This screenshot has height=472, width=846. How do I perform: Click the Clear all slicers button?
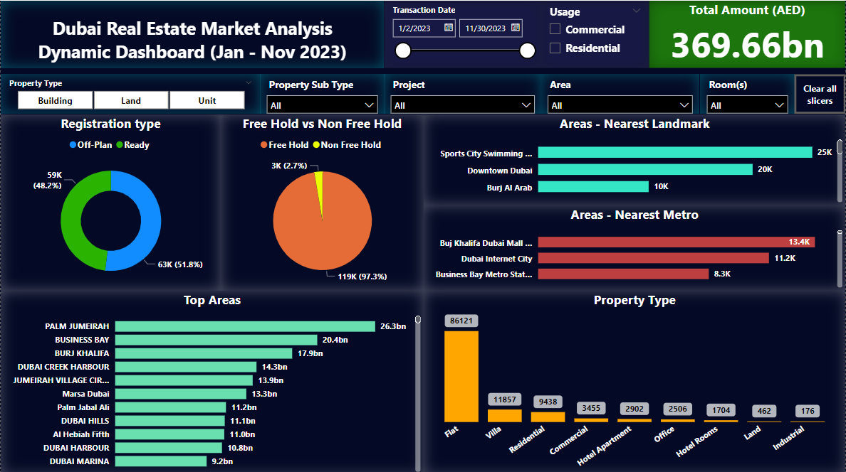[x=820, y=95]
